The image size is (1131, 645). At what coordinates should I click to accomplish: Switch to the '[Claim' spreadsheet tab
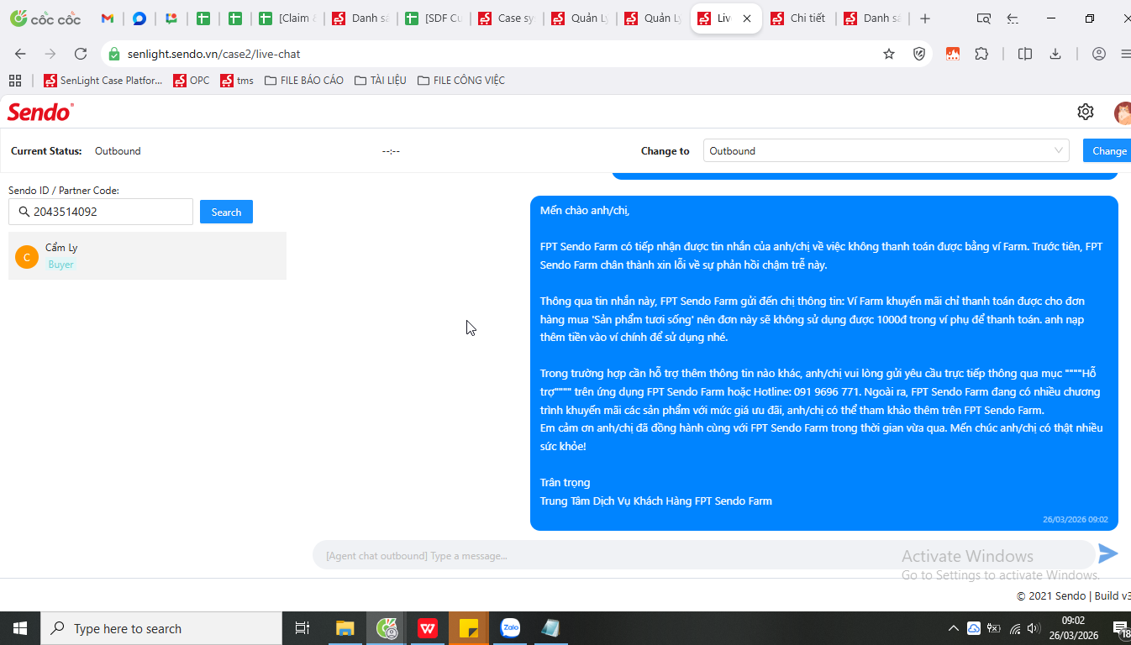coord(288,18)
